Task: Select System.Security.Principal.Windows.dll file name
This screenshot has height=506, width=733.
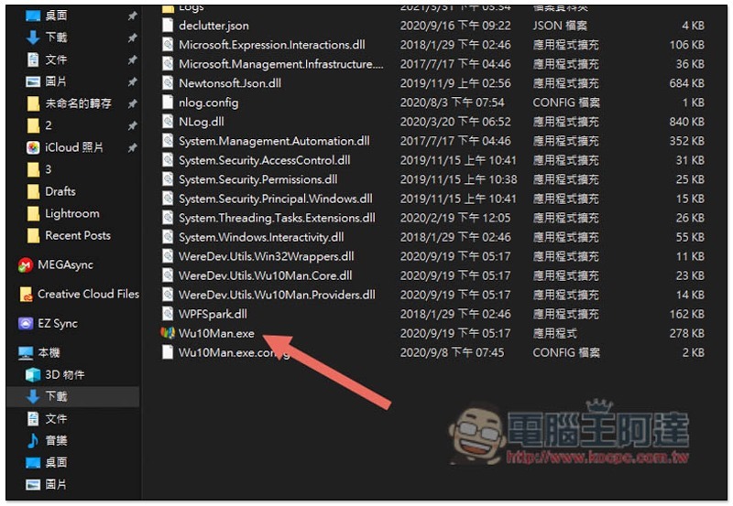Action: tap(276, 199)
